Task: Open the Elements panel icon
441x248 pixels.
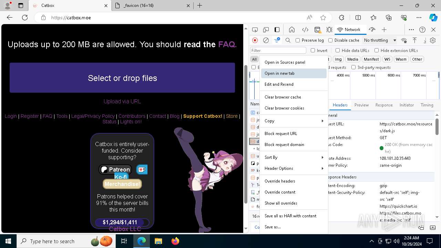Action: coord(305,30)
